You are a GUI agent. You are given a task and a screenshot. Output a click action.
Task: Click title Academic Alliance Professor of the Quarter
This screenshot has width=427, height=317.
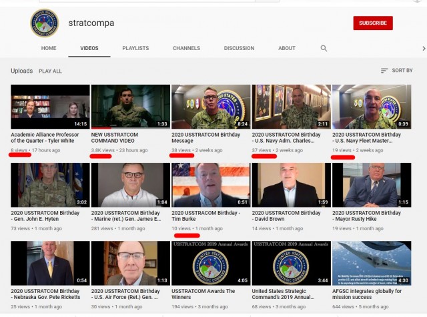[45, 137]
